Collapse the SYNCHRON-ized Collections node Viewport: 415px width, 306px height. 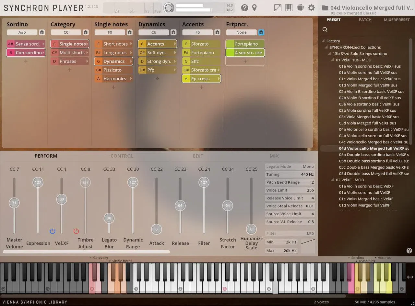click(x=326, y=47)
